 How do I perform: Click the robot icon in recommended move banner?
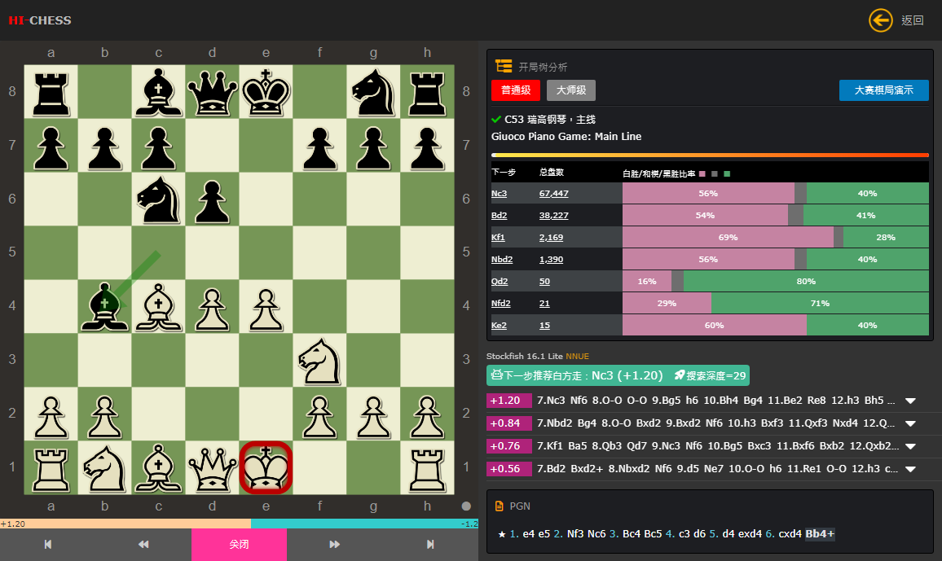[497, 375]
